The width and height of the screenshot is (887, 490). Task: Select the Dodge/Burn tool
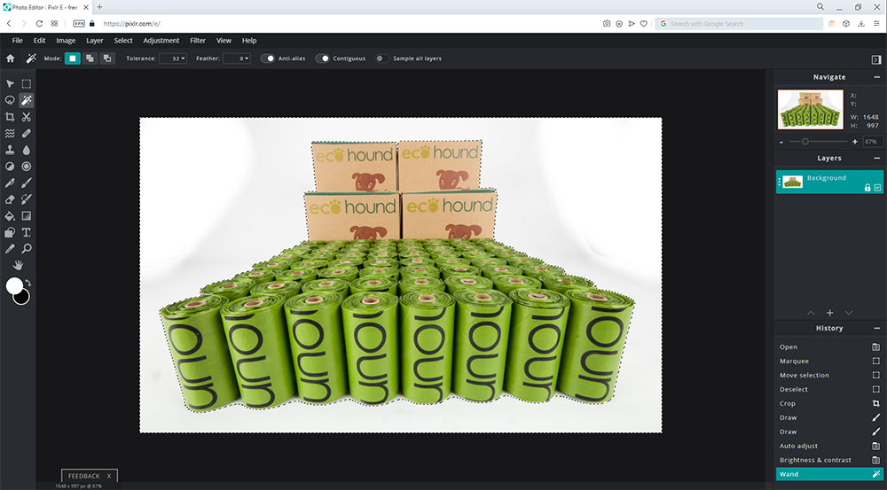pos(10,167)
